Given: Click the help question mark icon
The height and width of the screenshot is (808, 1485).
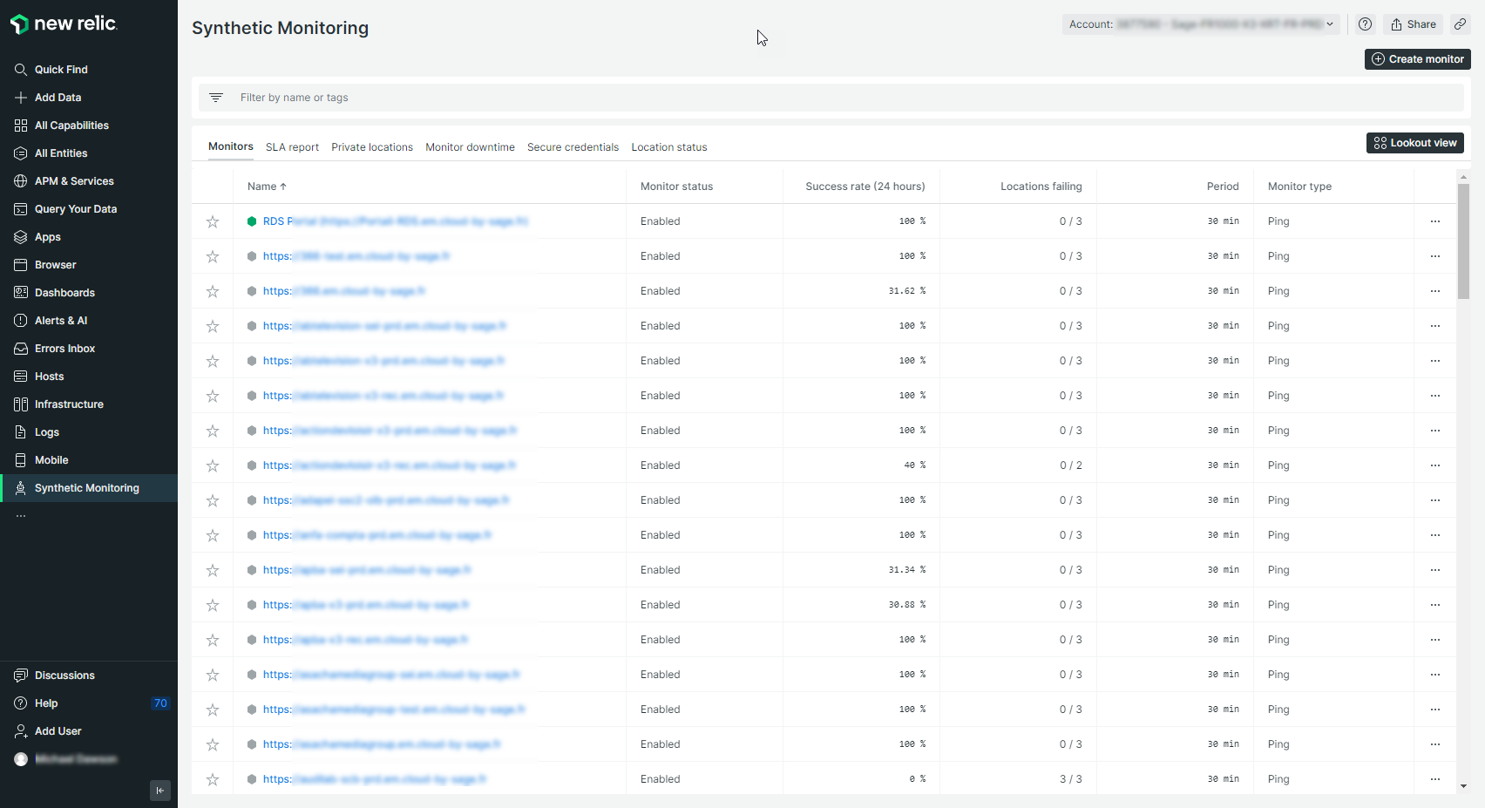Looking at the screenshot, I should 1366,24.
